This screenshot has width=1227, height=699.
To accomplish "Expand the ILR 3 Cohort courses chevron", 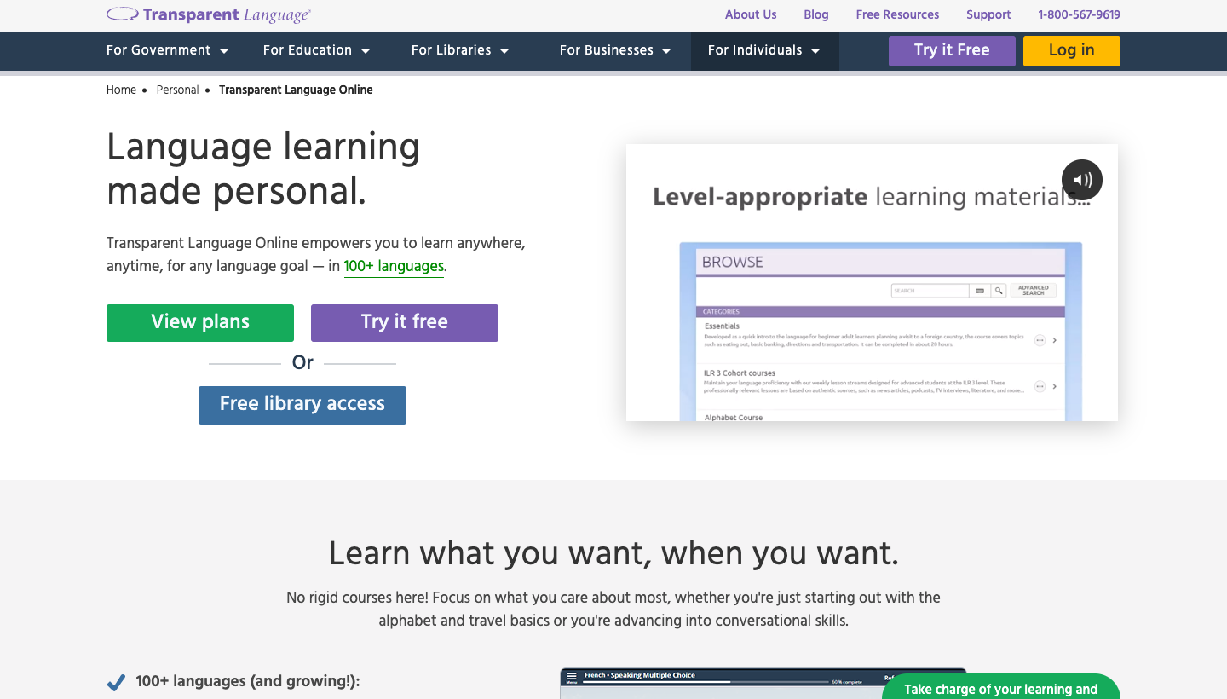I will point(1055,386).
